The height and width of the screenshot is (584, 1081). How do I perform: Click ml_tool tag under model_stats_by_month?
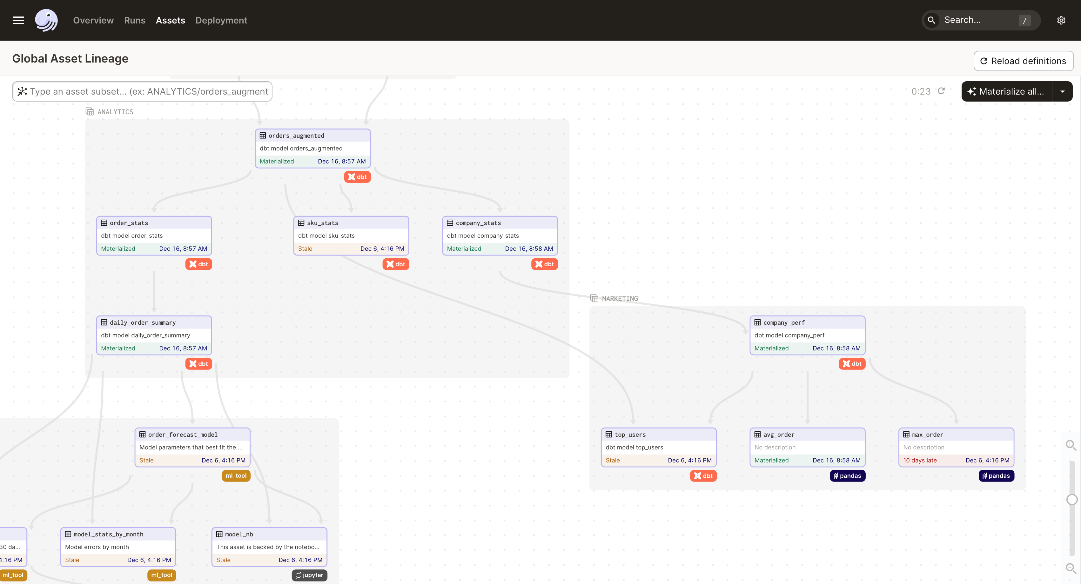(162, 575)
